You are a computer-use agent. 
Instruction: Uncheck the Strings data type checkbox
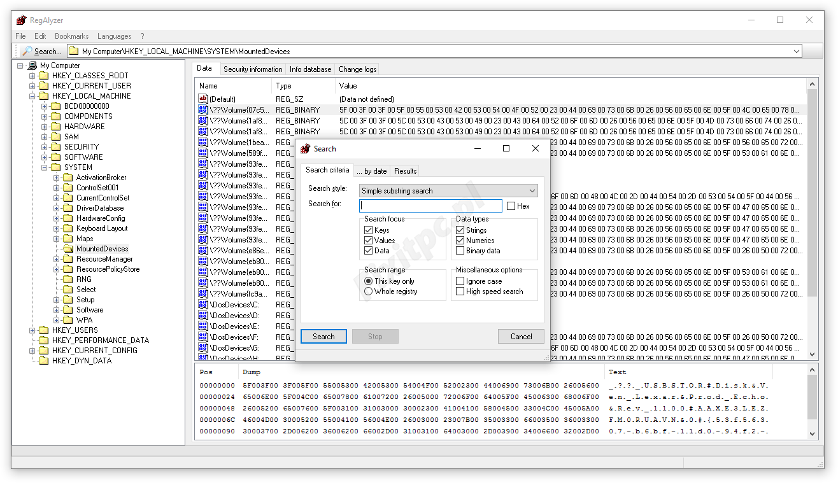pyautogui.click(x=460, y=230)
